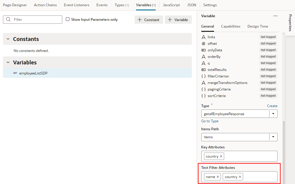The image size is (295, 184).
Task: Click the SDP icon beside employeeListSDP
Action: (15, 73)
